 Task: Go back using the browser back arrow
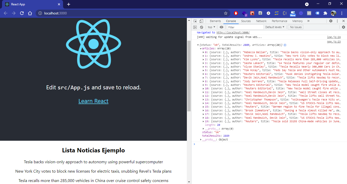pos(6,13)
